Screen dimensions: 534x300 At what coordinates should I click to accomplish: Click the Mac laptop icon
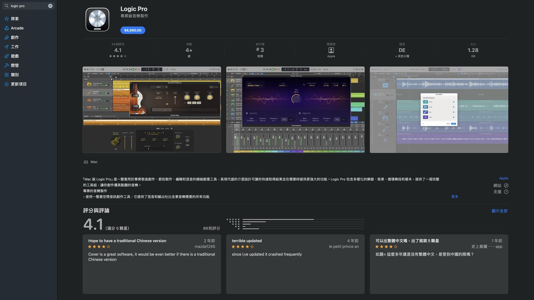pyautogui.click(x=86, y=162)
